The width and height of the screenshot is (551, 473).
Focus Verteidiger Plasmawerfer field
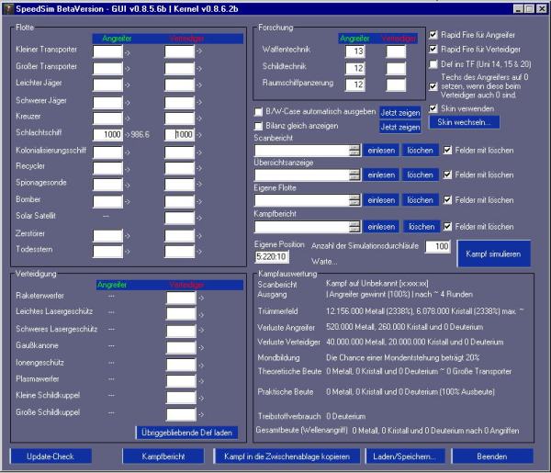click(x=181, y=381)
